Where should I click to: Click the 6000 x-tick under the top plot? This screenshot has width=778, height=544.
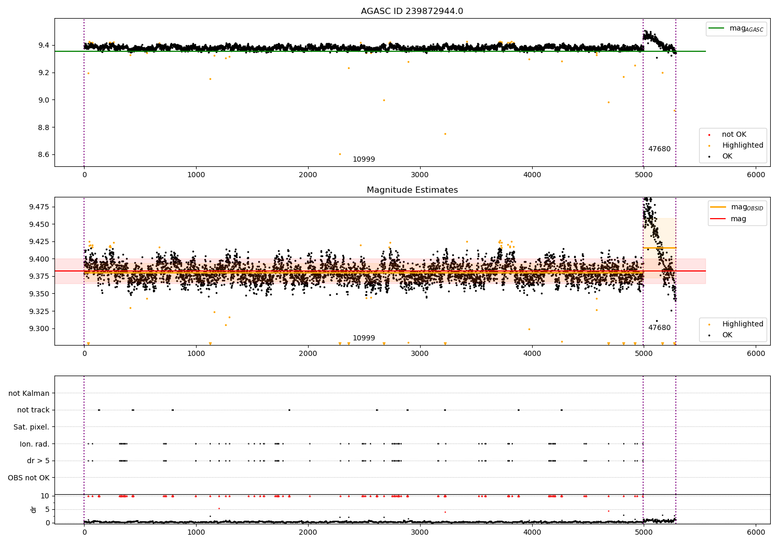coord(756,175)
